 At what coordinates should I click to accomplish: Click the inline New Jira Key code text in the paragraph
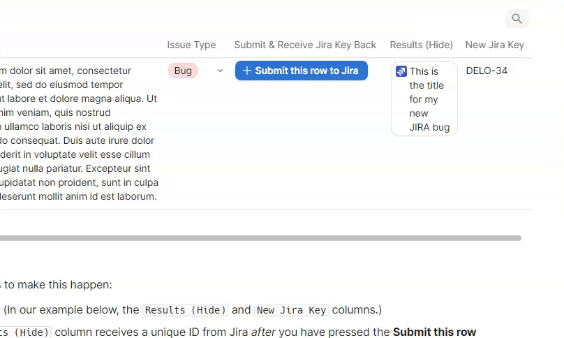tap(291, 310)
